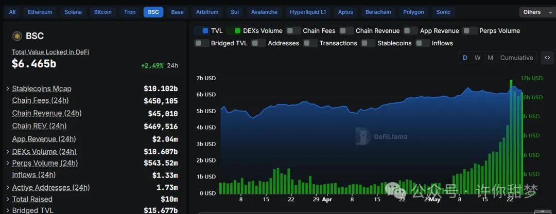Enable the Addresses toggle
This screenshot has height=214, width=556.
click(x=259, y=43)
